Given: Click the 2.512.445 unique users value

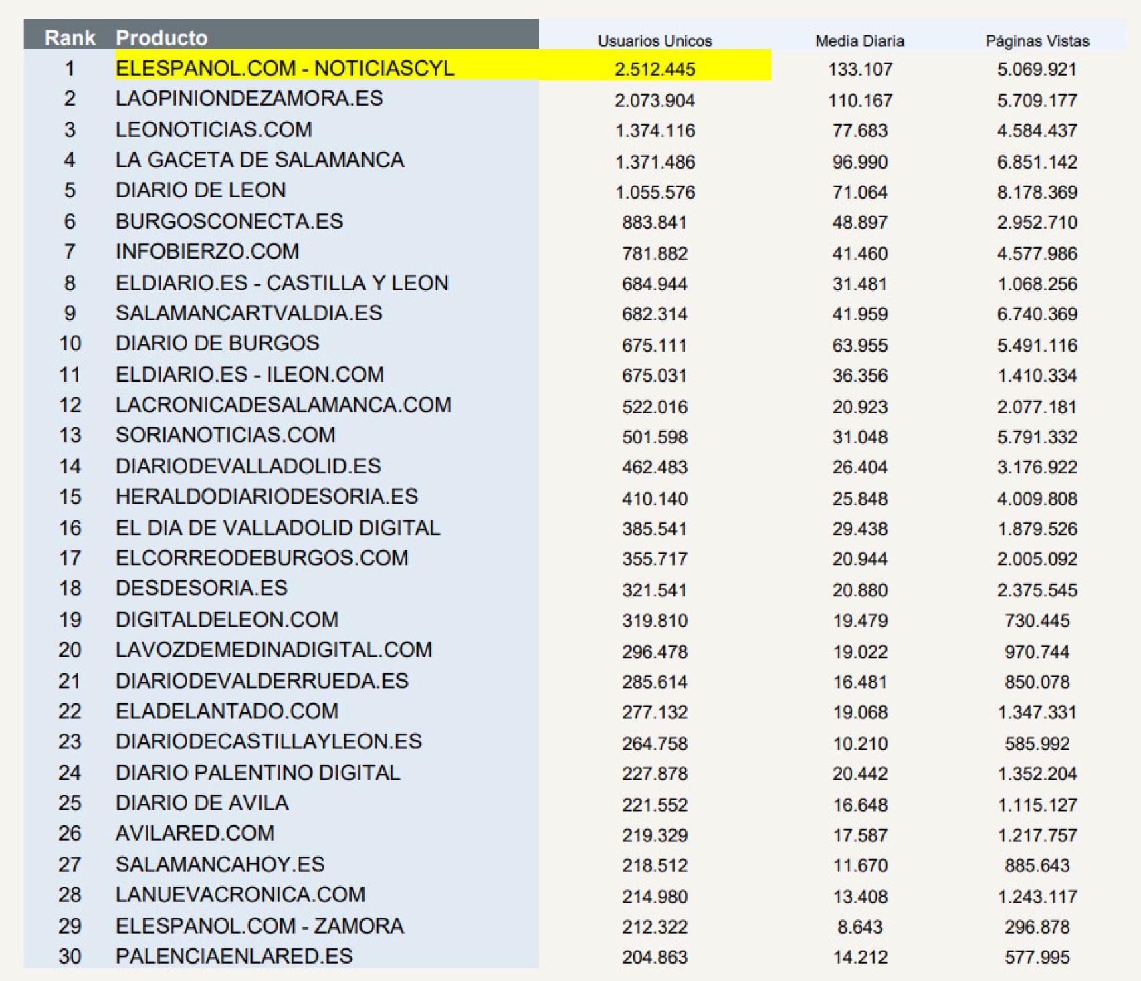Looking at the screenshot, I should point(655,69).
